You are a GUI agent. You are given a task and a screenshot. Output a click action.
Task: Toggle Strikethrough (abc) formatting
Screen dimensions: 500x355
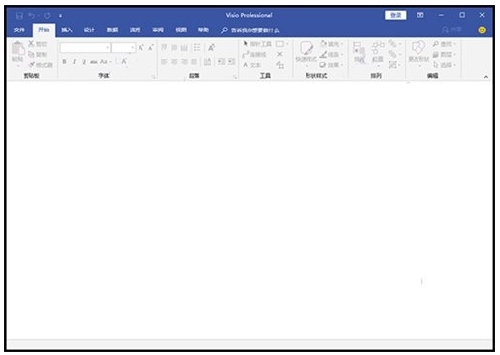(x=94, y=62)
